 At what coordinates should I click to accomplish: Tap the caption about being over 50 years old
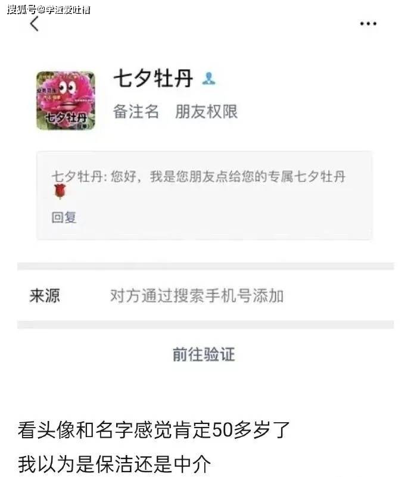(154, 430)
